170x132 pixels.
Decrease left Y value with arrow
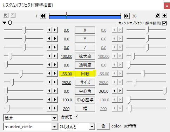[49, 39]
